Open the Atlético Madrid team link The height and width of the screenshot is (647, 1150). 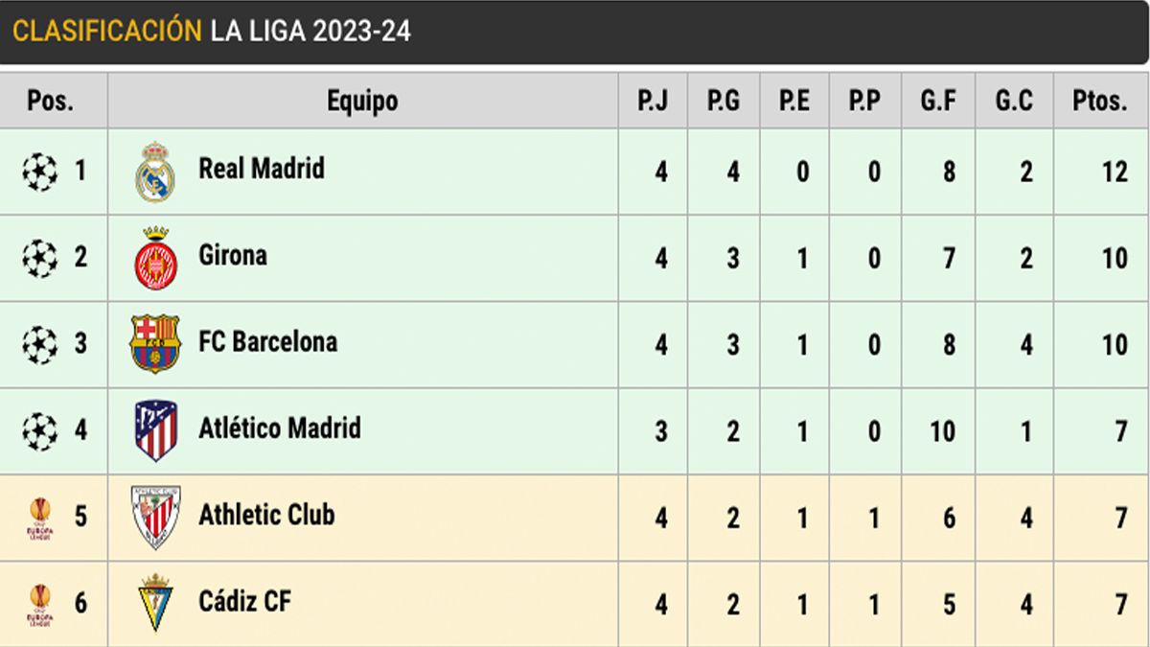click(x=280, y=427)
